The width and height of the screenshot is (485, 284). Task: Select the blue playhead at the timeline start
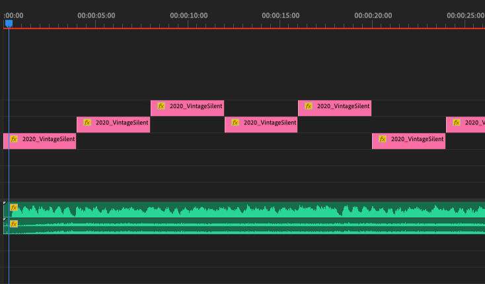9,23
